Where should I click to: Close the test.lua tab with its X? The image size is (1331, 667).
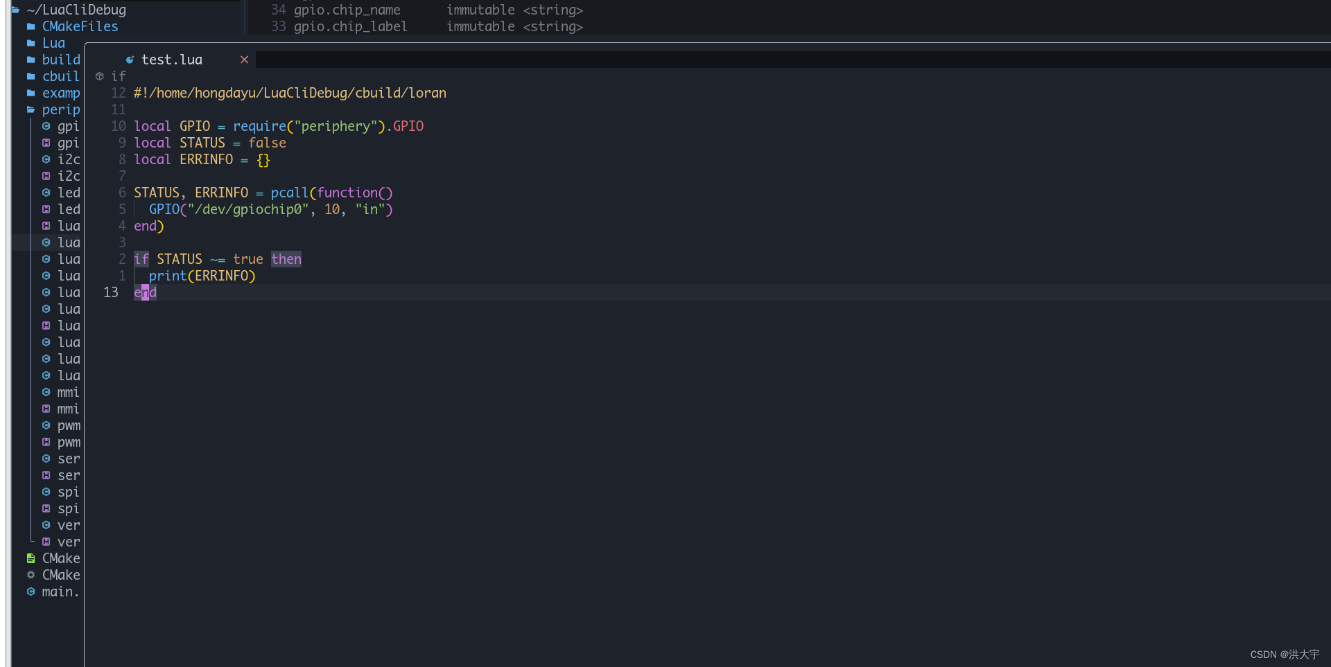(x=244, y=60)
